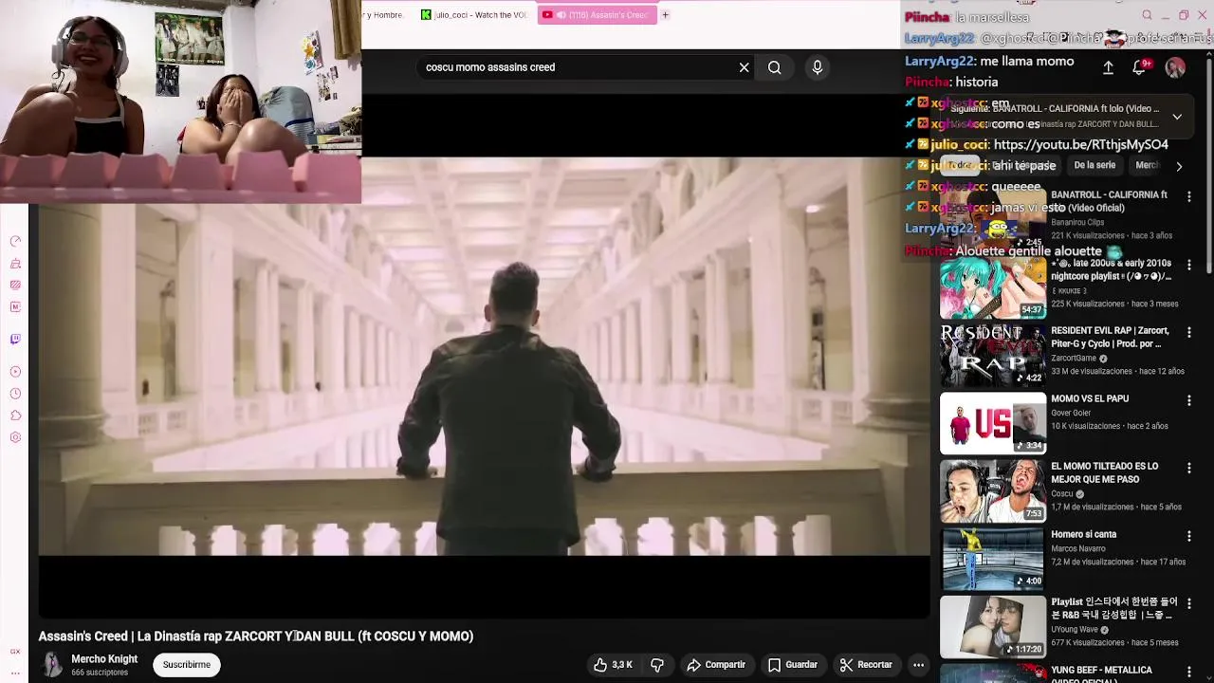1214x683 pixels.
Task: Open the browser tab search magnifier icon
Action: click(x=1147, y=14)
